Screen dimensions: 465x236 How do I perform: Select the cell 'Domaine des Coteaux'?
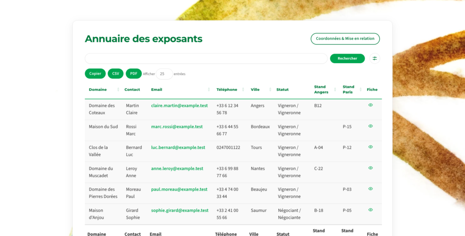coord(102,109)
